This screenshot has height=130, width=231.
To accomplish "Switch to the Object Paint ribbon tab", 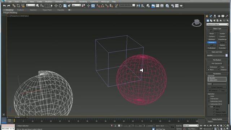I will click(x=47, y=10).
